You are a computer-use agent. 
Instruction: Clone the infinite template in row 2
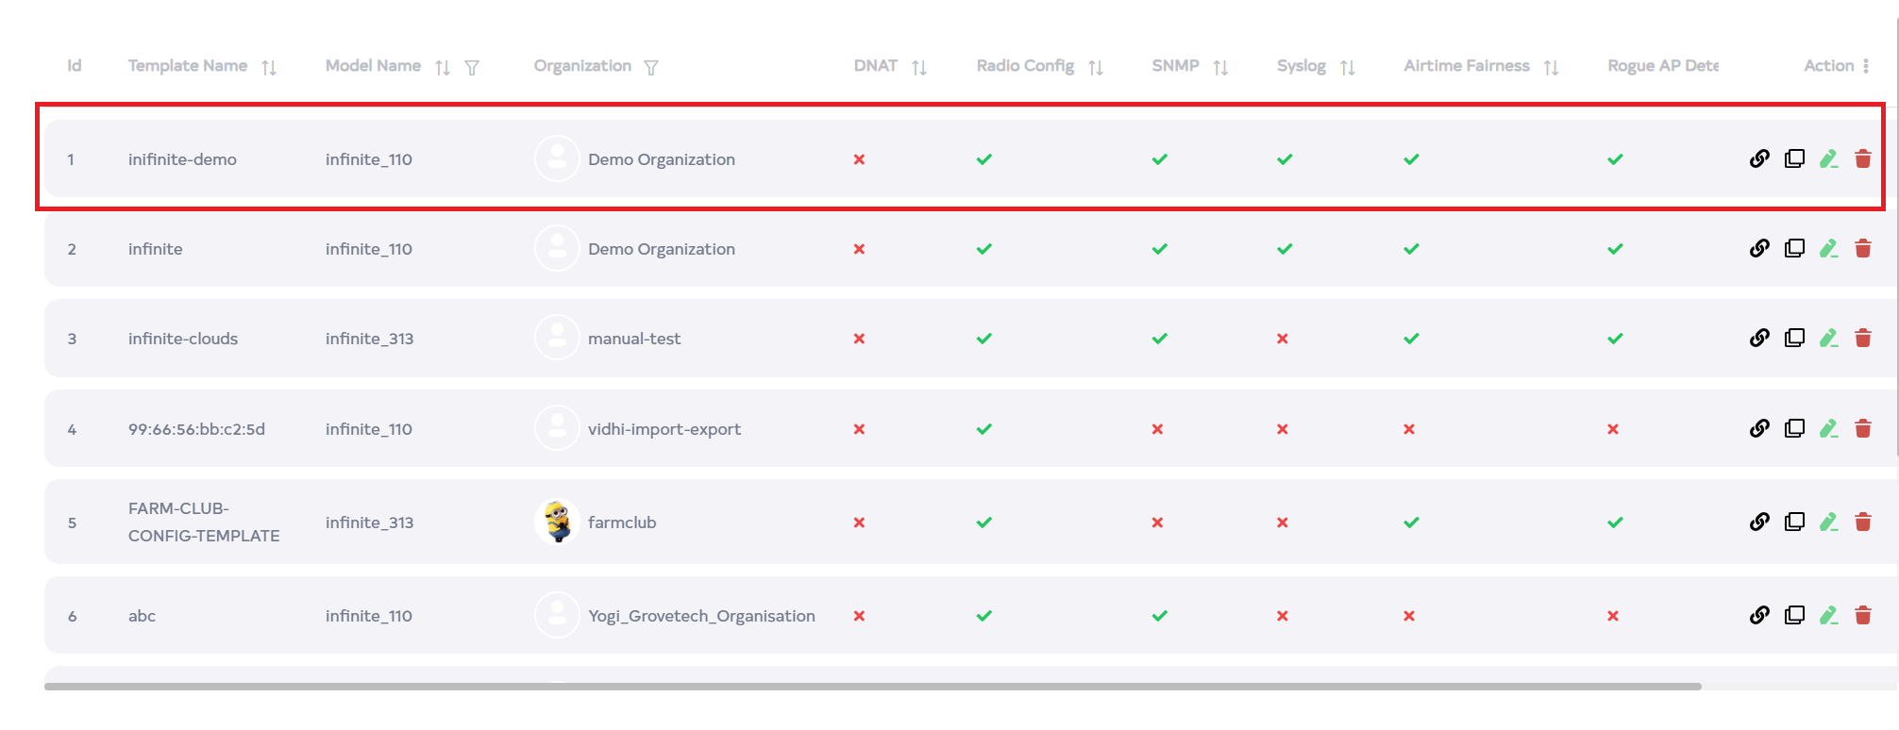pos(1794,248)
